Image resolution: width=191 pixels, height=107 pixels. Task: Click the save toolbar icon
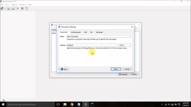click(x=13, y=8)
